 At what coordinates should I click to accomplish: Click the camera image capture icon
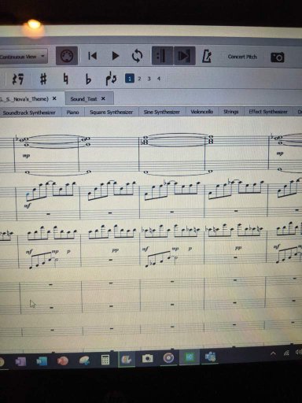(277, 57)
